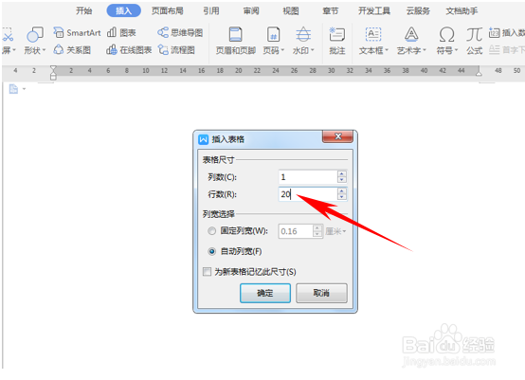Screen dimensions: 525x380
Task: Click the symbol (符号) omega icon
Action: click(446, 34)
